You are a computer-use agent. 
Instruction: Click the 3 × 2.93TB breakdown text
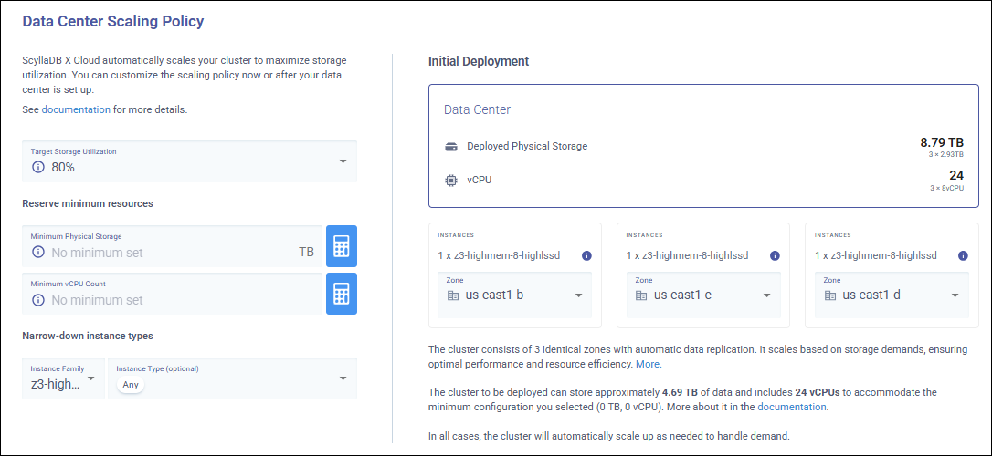(x=947, y=154)
